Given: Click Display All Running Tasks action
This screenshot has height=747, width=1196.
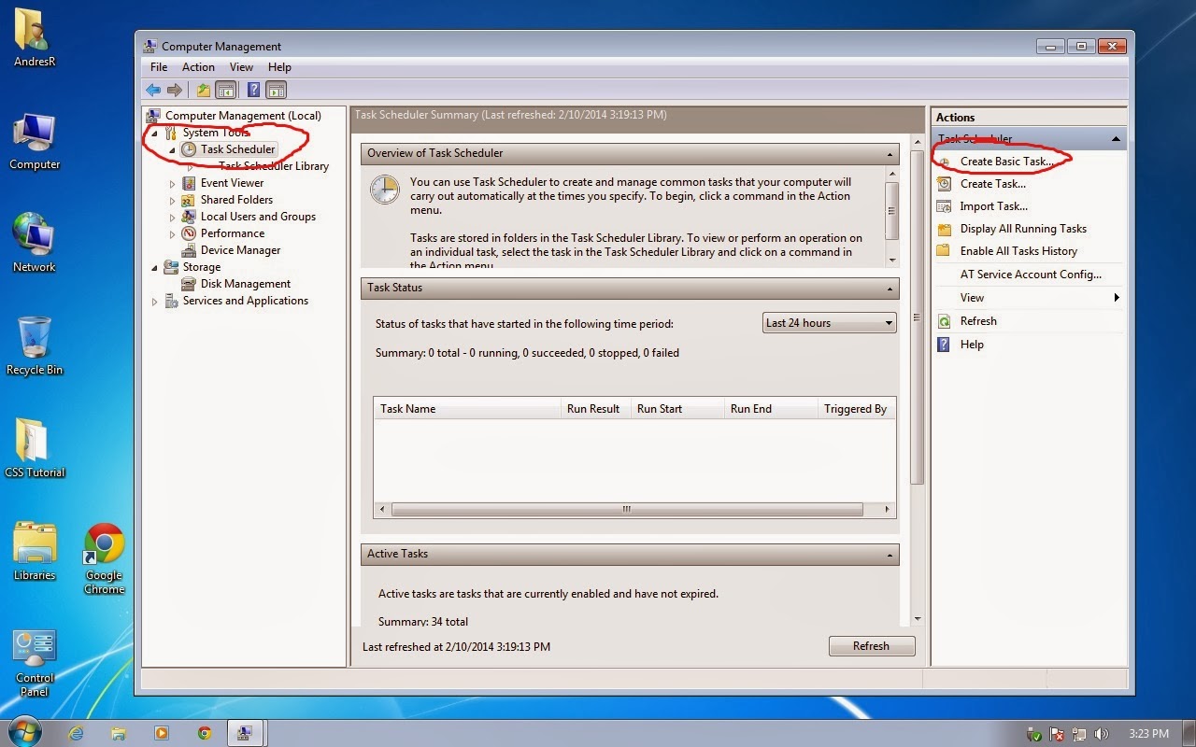Looking at the screenshot, I should [x=1022, y=229].
